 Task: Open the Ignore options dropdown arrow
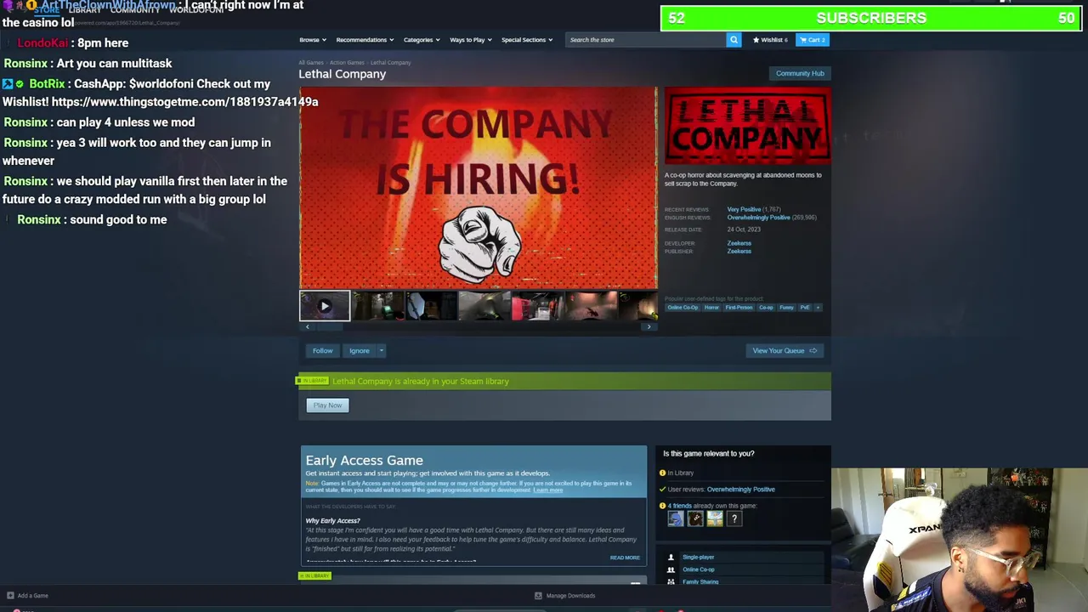tap(381, 351)
